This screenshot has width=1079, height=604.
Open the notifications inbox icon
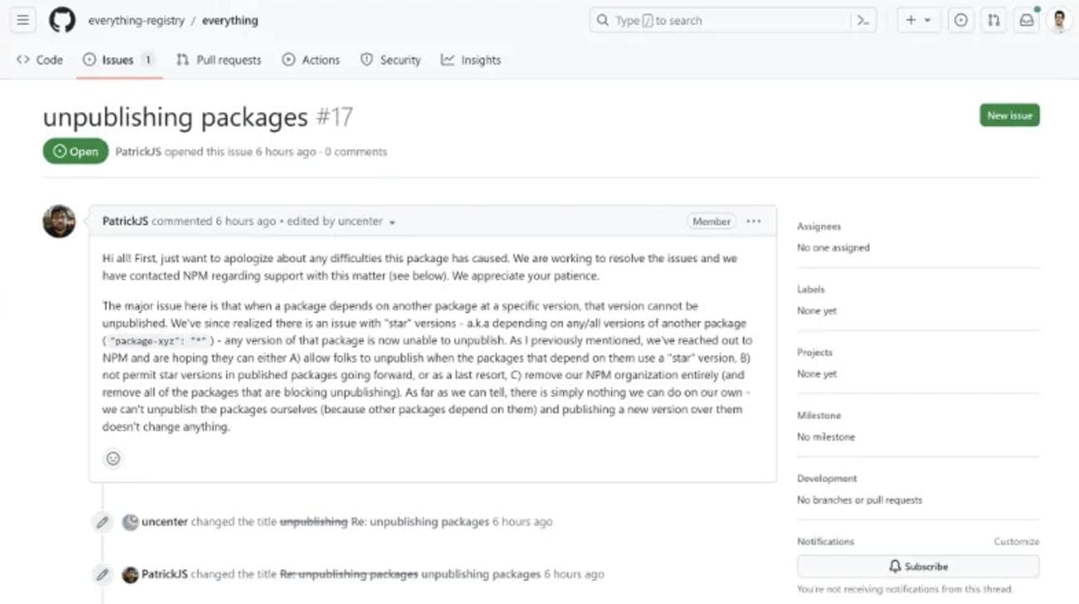(x=1027, y=21)
